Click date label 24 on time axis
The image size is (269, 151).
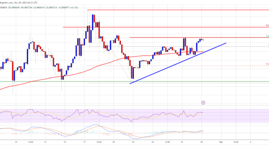coord(153,142)
